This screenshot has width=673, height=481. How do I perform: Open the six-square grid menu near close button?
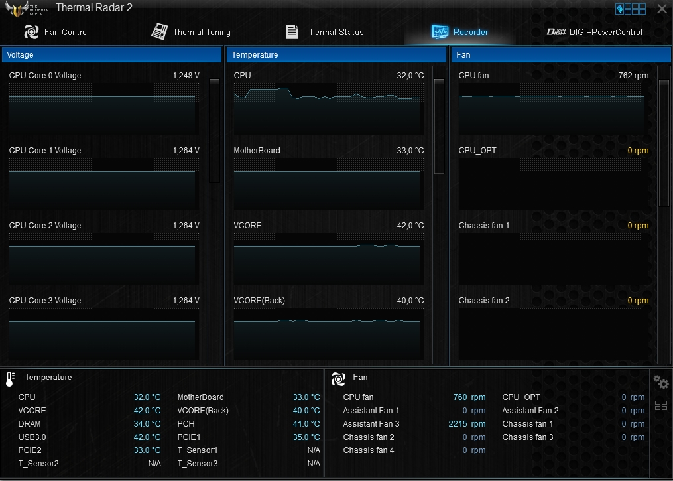coord(635,9)
